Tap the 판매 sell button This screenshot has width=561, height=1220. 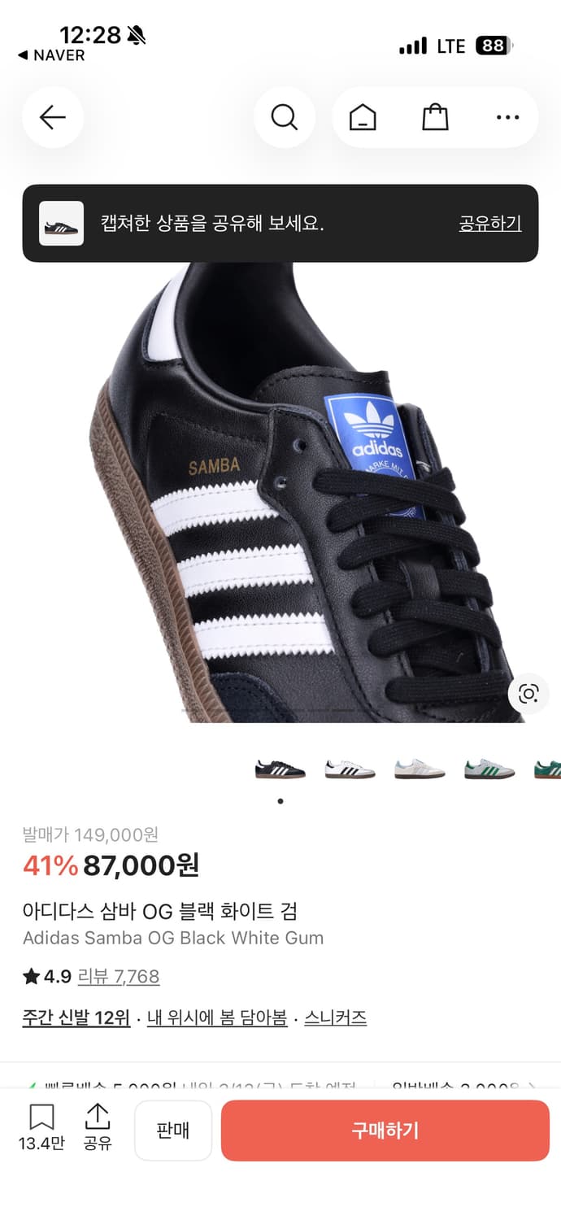coord(173,1131)
